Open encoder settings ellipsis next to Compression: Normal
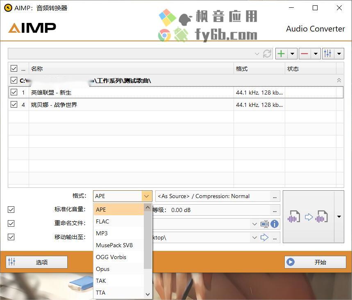The width and height of the screenshot is (352, 300). (x=275, y=196)
